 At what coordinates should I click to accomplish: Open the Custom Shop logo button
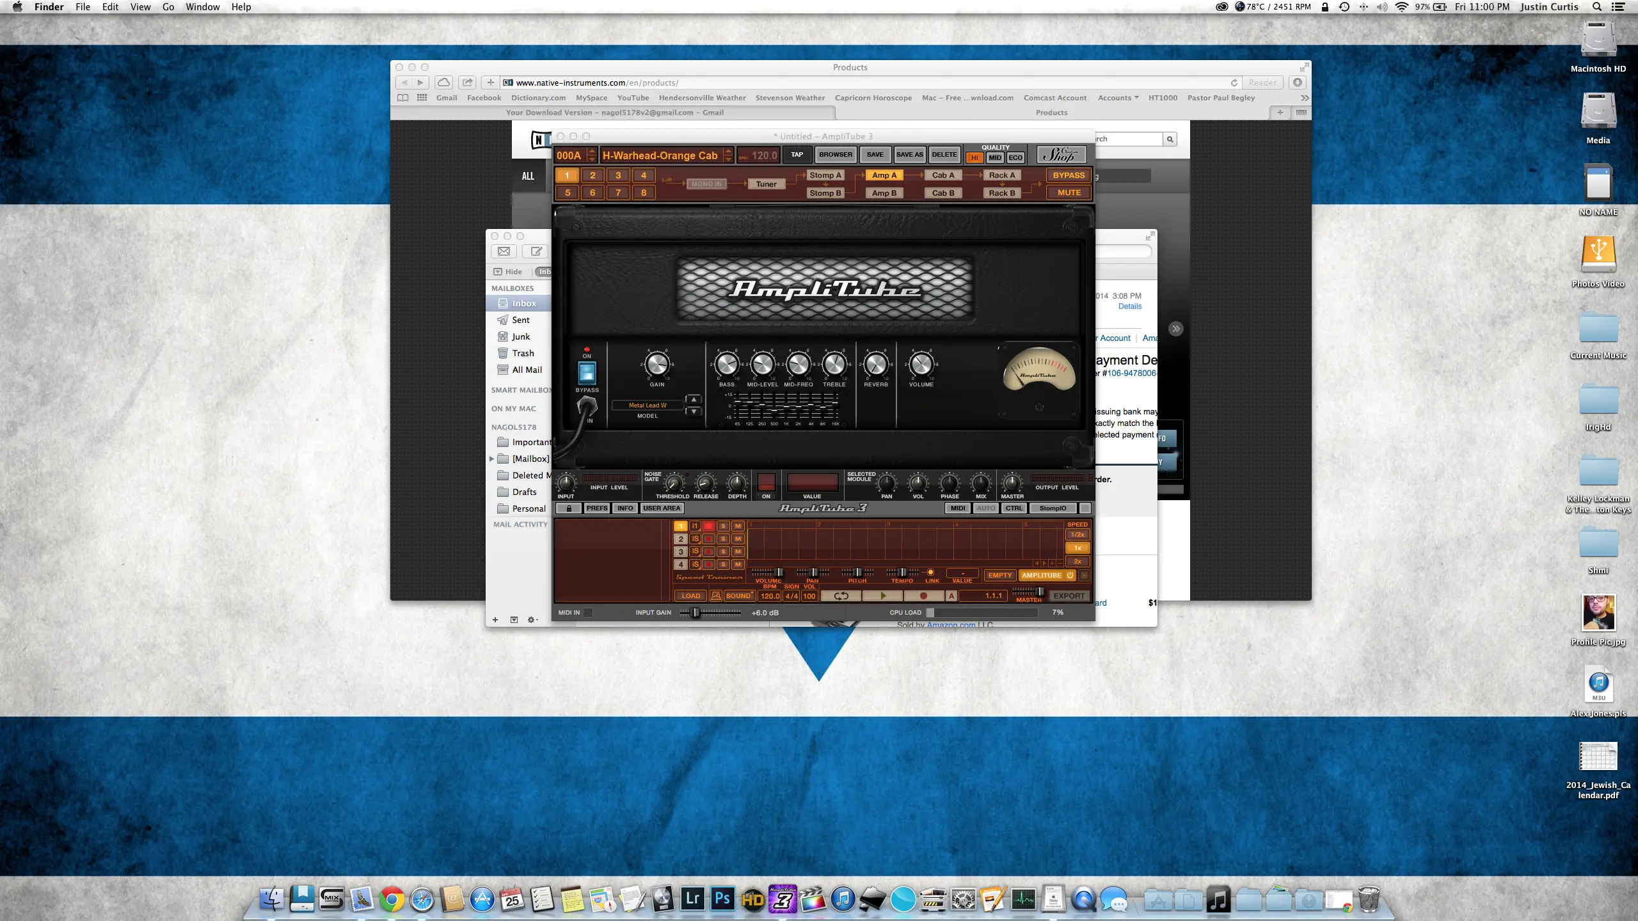[x=1061, y=155]
